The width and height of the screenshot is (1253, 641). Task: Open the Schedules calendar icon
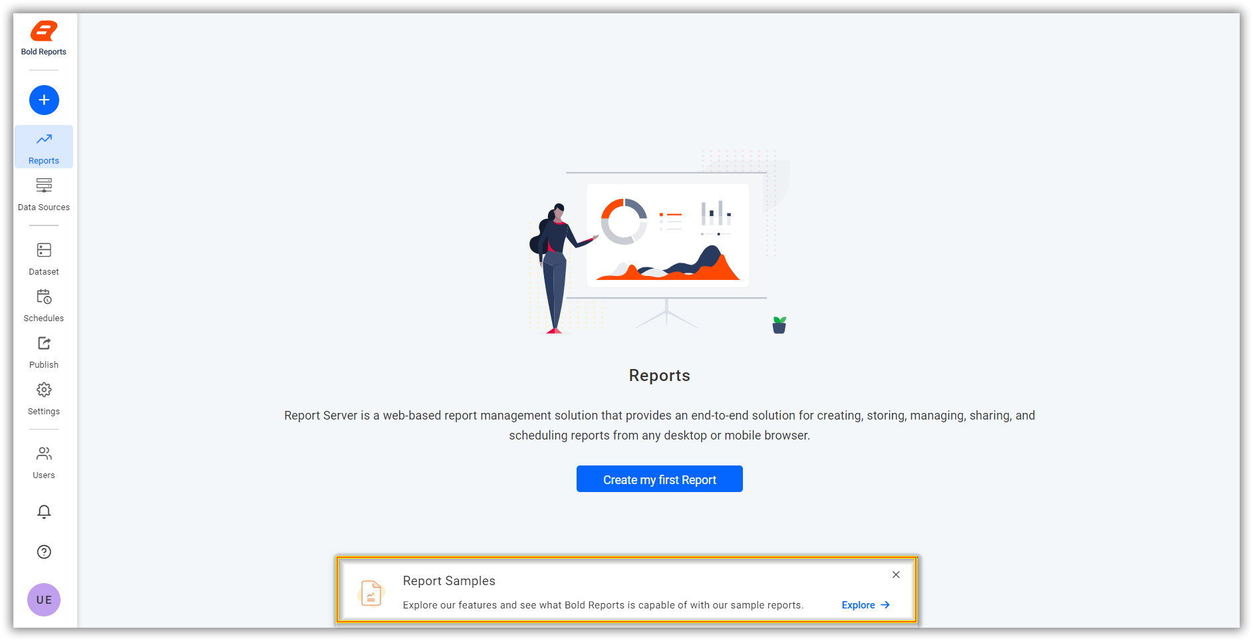click(x=44, y=297)
